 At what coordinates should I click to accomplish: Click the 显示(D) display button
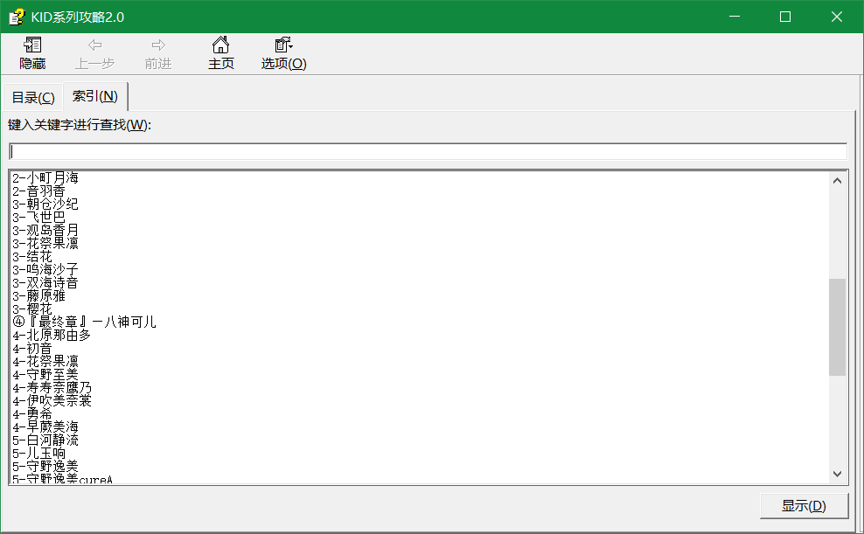tap(804, 506)
